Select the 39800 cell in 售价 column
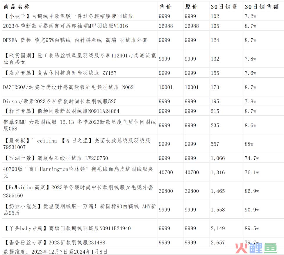The width and height of the screenshot is (284, 255). tap(166, 191)
